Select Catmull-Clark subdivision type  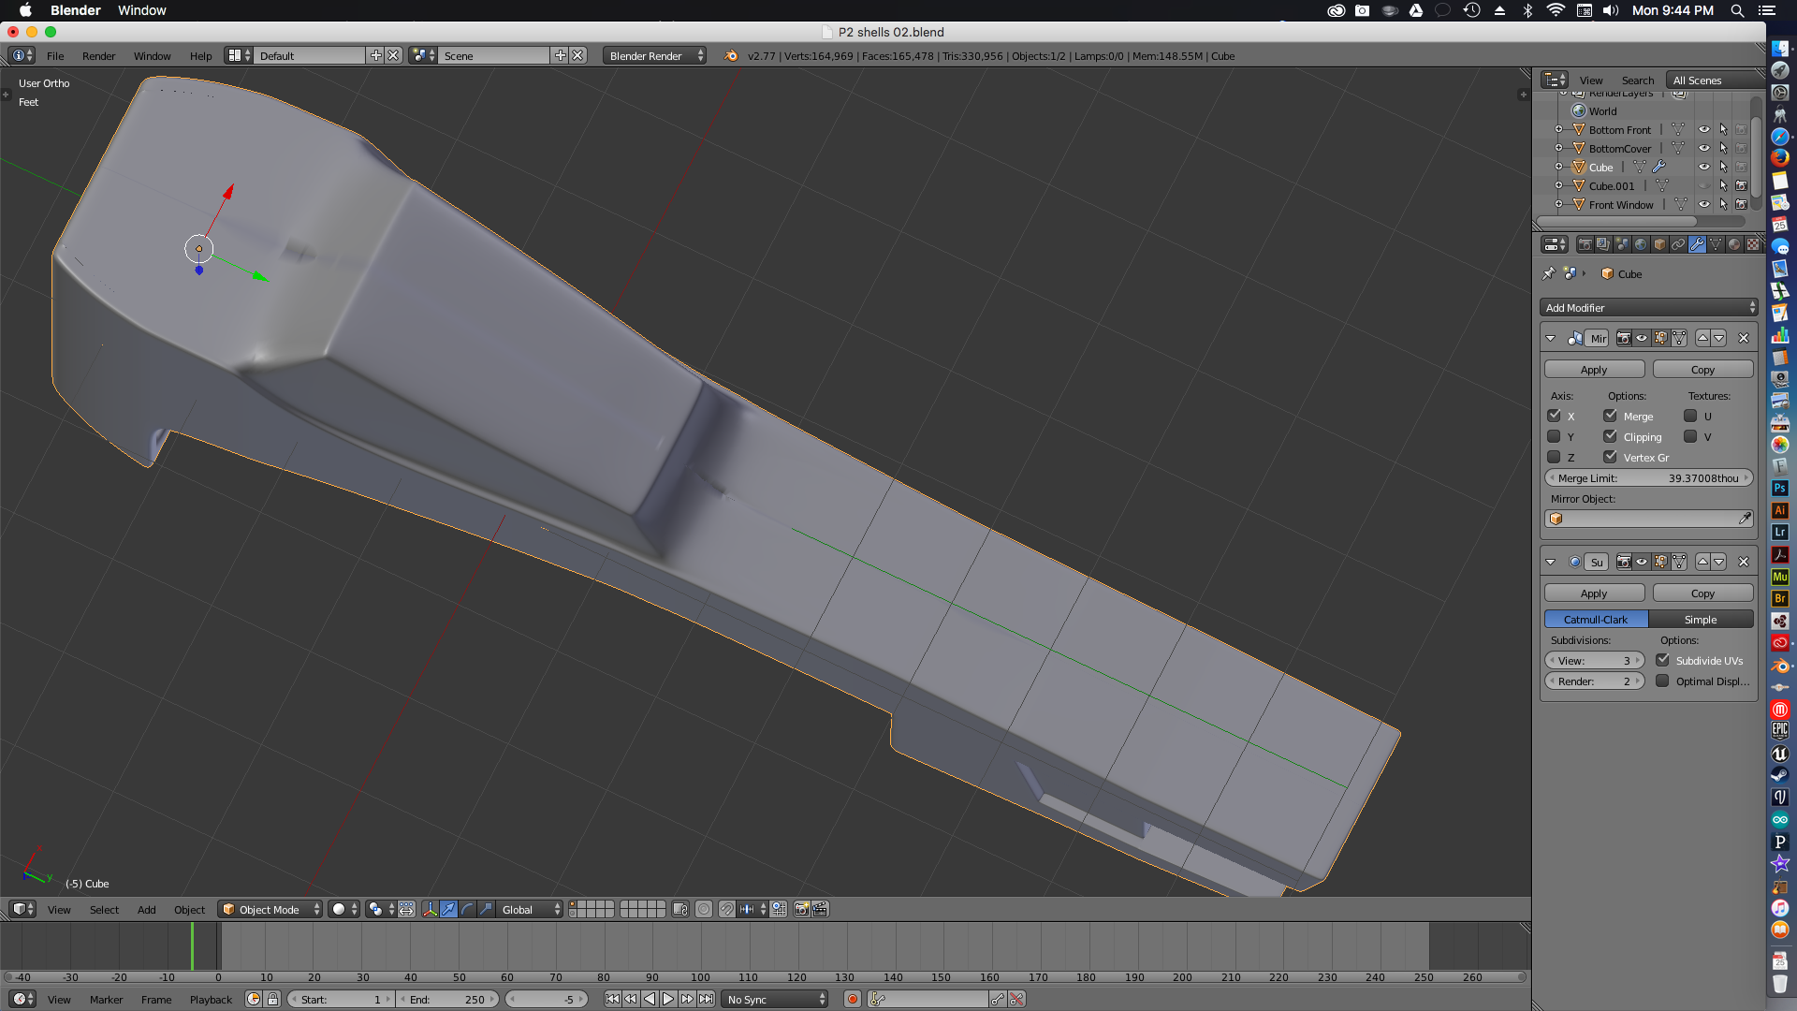tap(1596, 619)
